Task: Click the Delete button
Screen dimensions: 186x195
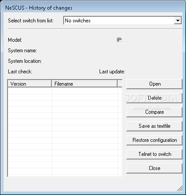Action: point(154,98)
